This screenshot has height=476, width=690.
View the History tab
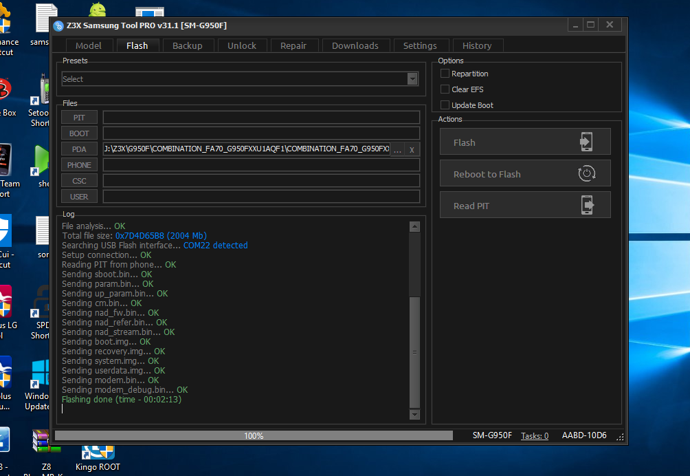coord(477,45)
